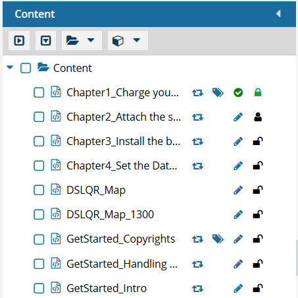298x298 pixels.
Task: Click the tag icon beside GetStarted_Copyrights
Action: 218,239
